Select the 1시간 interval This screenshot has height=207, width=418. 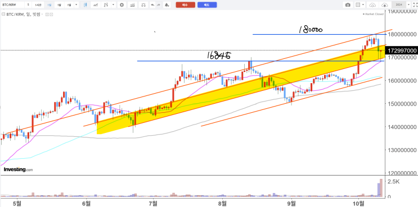[38, 5]
